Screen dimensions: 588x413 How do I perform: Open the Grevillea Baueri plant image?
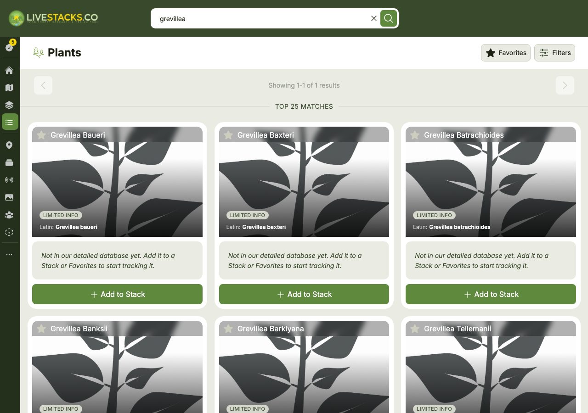tap(117, 182)
